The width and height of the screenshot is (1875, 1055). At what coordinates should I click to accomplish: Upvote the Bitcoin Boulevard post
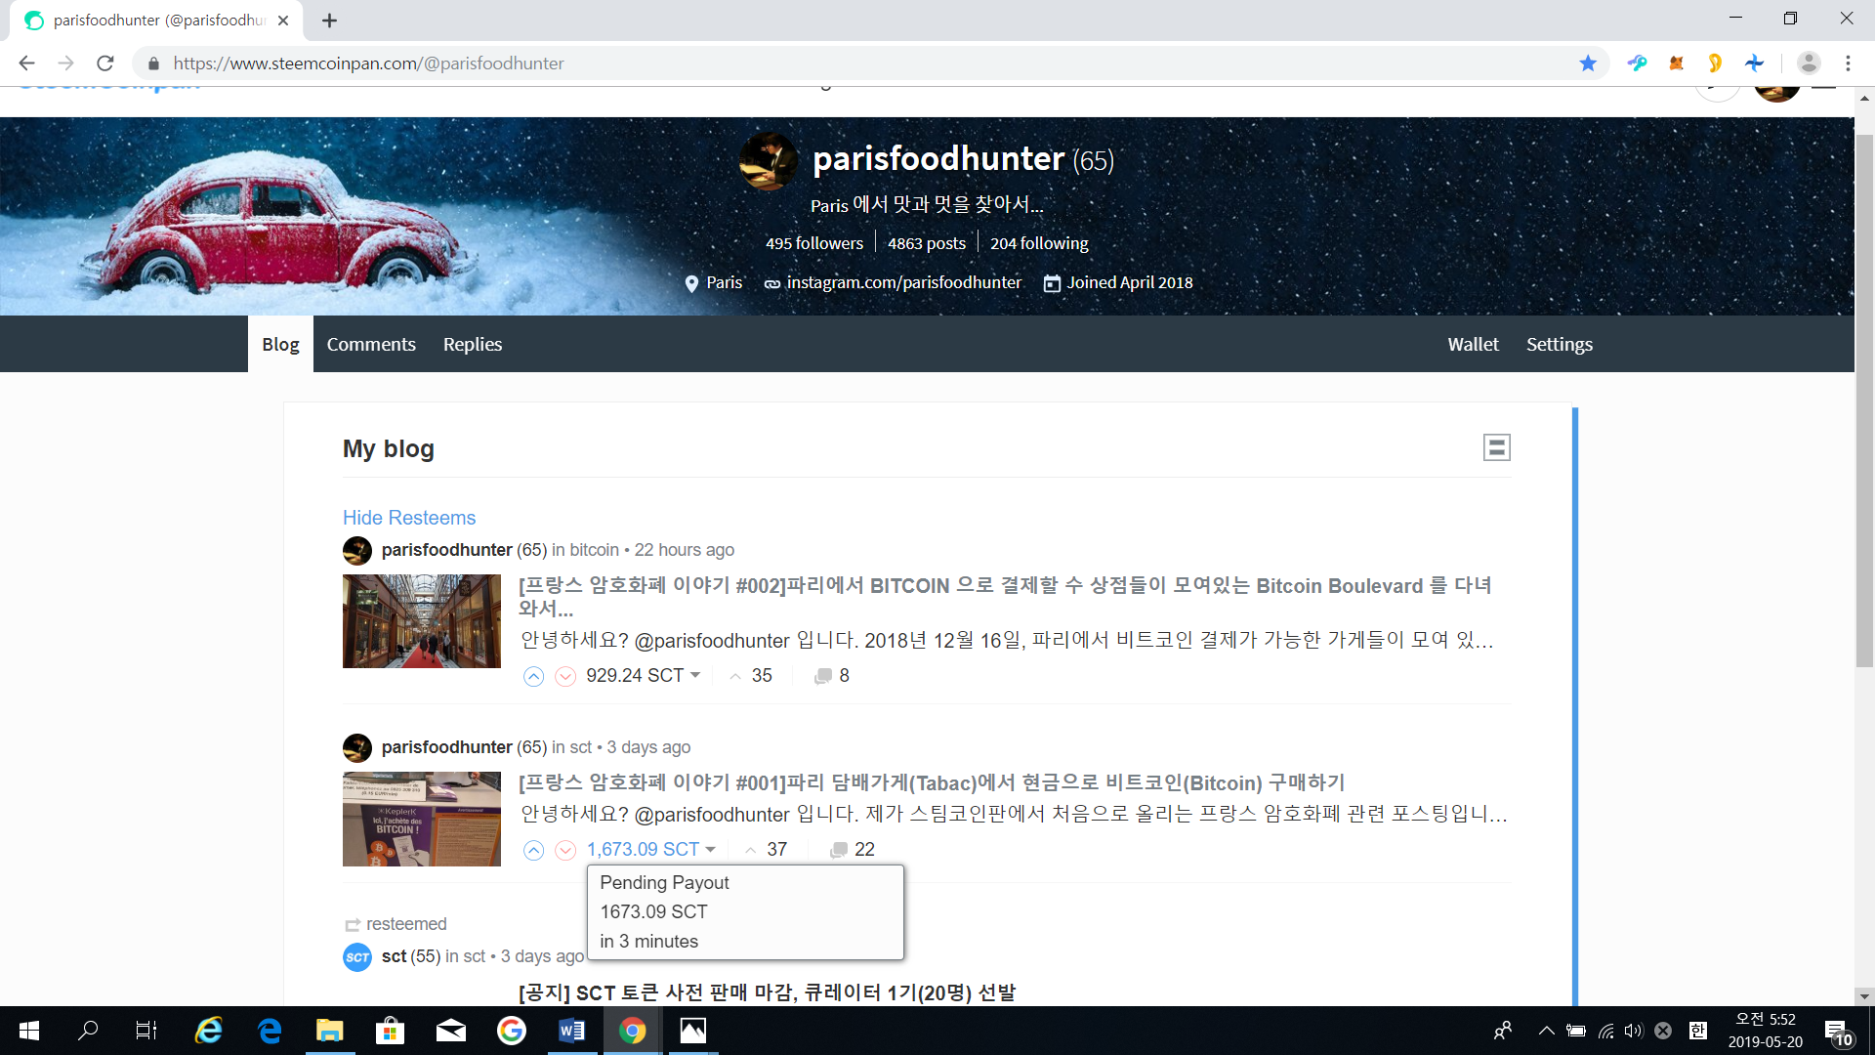[533, 676]
